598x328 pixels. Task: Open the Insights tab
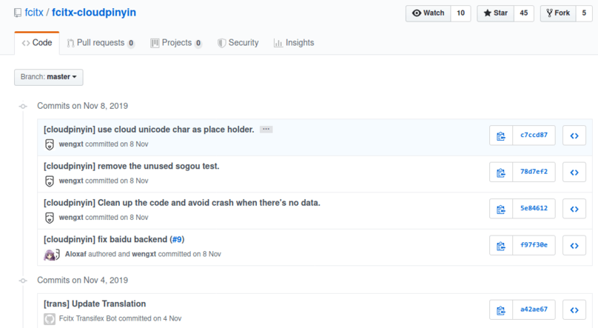point(294,43)
